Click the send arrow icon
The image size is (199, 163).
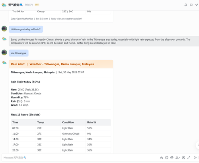click(x=195, y=157)
